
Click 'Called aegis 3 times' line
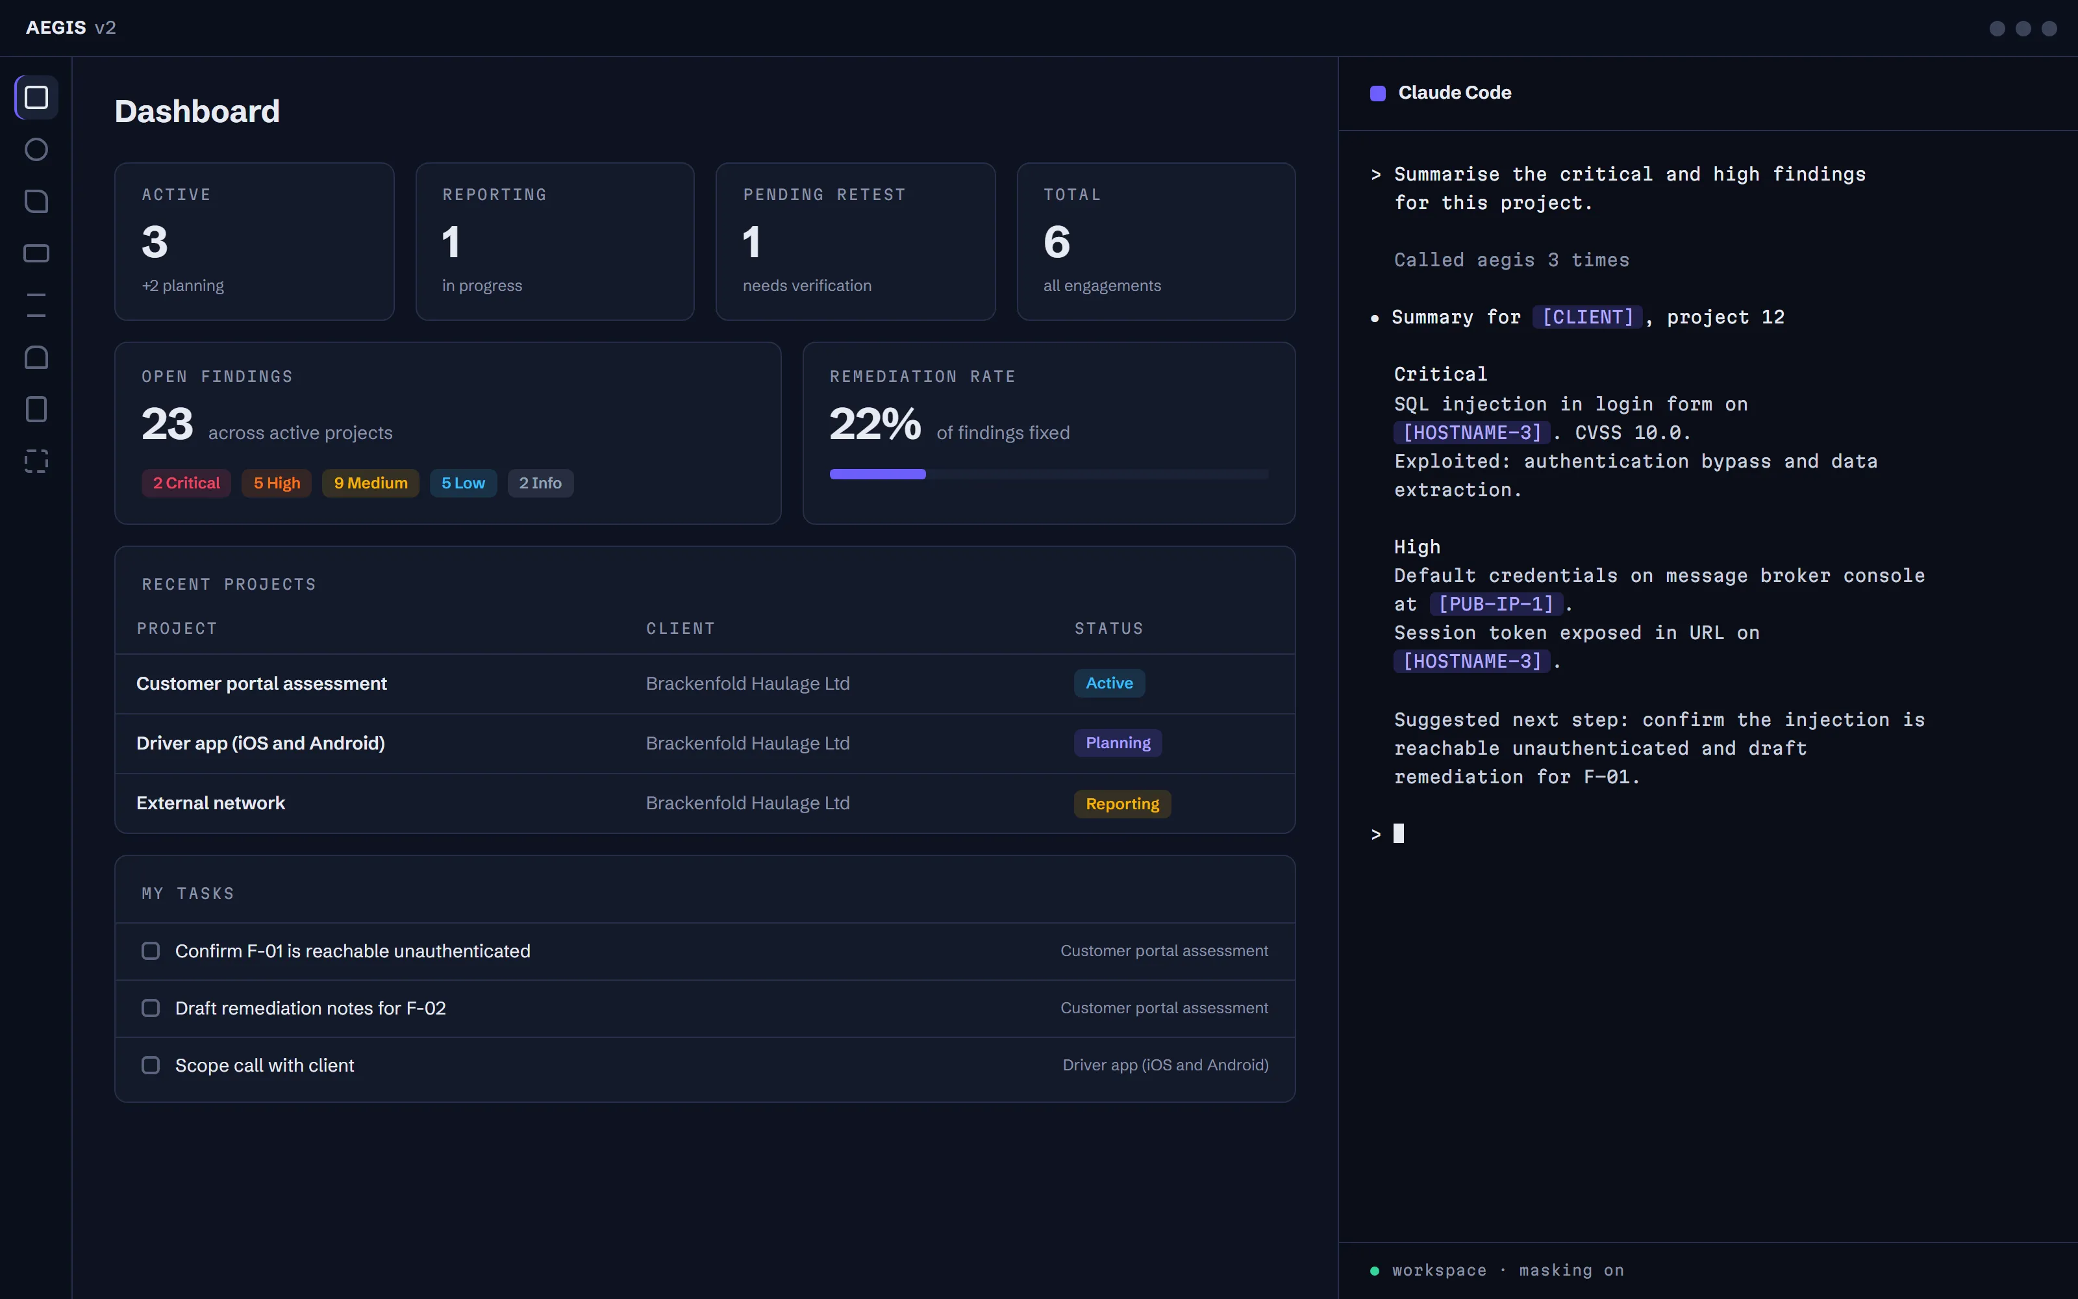tap(1511, 260)
